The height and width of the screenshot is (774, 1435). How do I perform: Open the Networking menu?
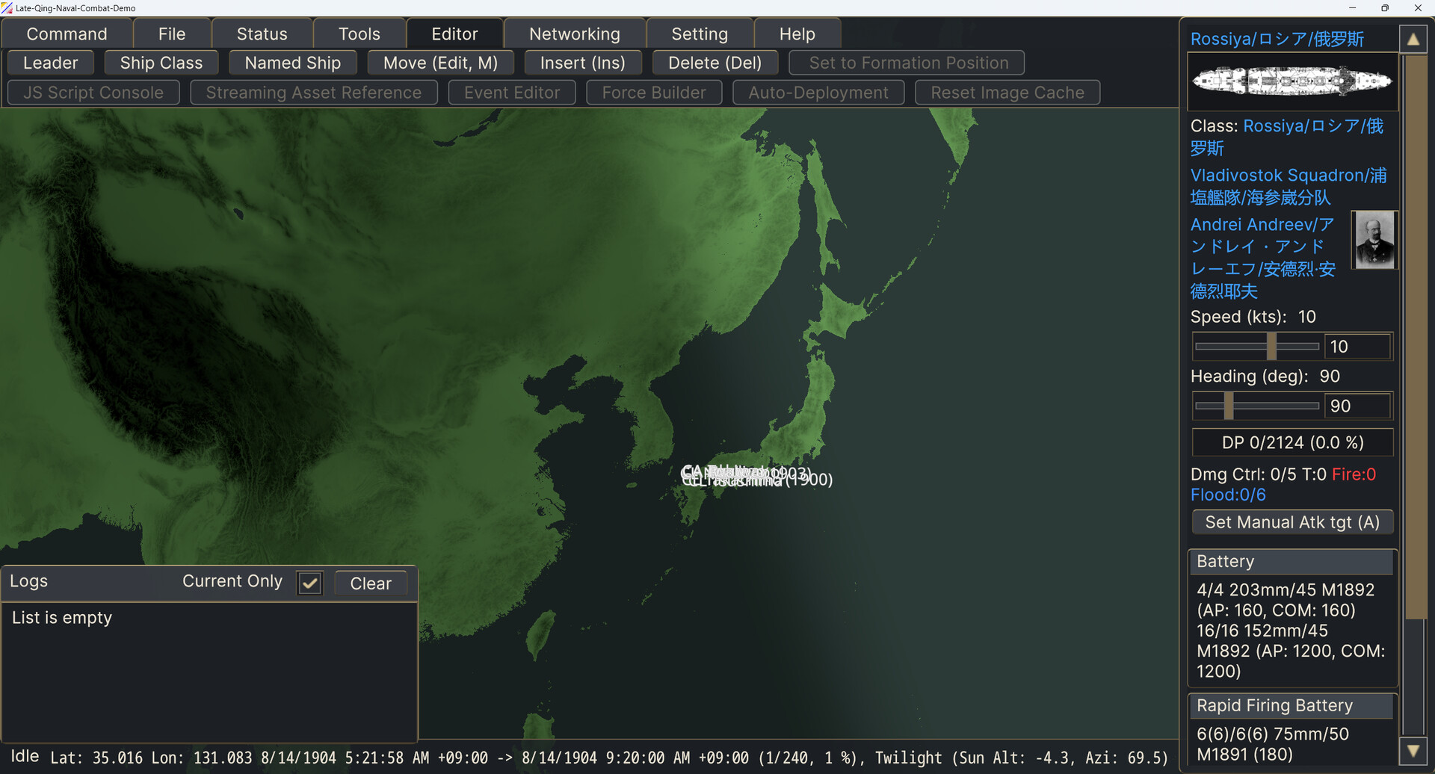point(574,34)
